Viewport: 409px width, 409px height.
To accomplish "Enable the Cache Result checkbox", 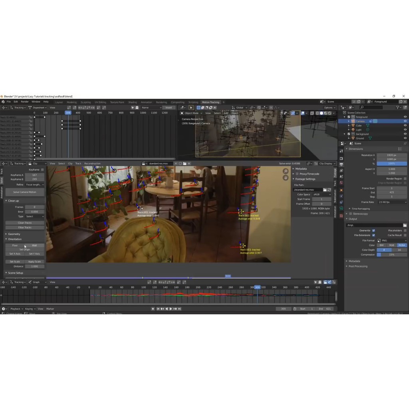I will [405, 235].
